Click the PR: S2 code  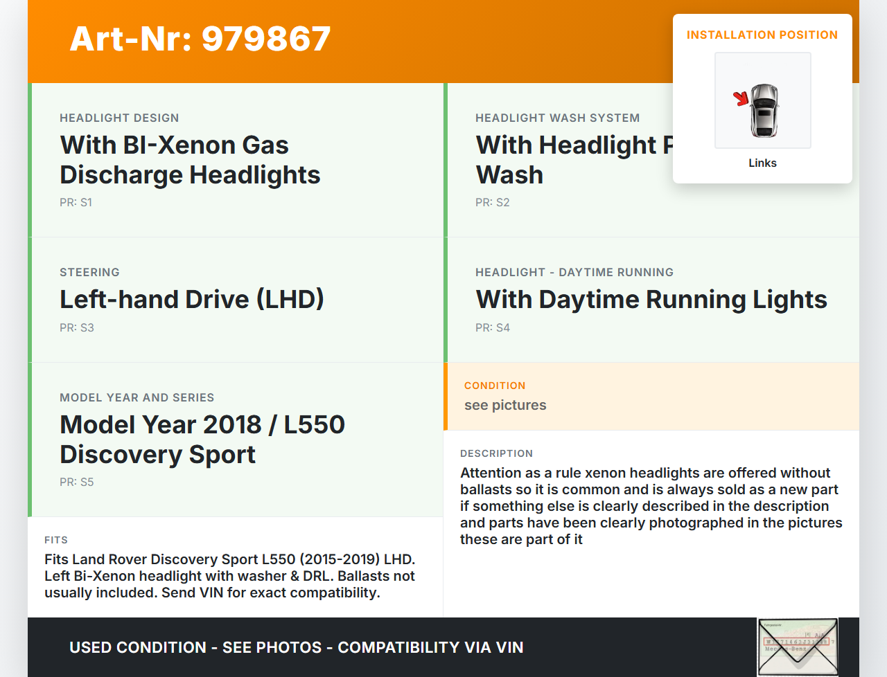(492, 203)
